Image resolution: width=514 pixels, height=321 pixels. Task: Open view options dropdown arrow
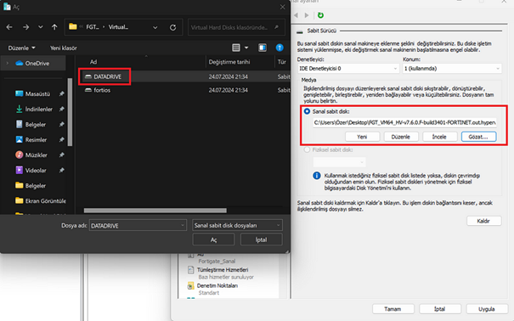coord(246,48)
